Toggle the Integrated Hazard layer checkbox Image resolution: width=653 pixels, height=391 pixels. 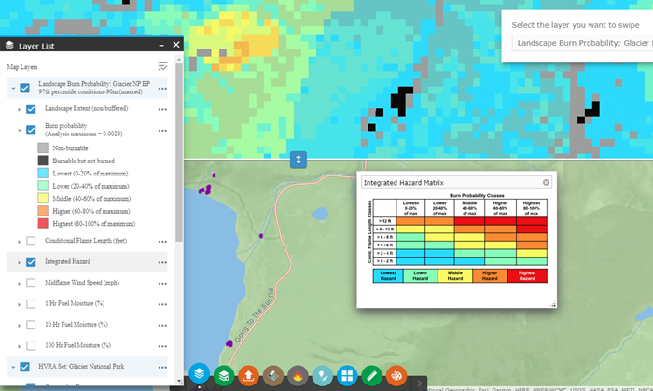(31, 261)
